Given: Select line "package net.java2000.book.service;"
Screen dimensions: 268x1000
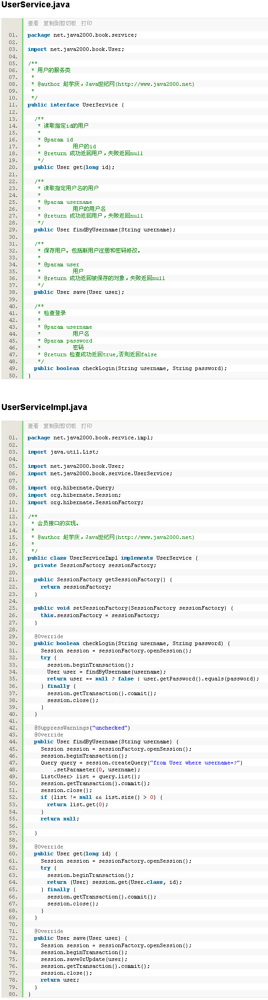Looking at the screenshot, I should click(82, 35).
